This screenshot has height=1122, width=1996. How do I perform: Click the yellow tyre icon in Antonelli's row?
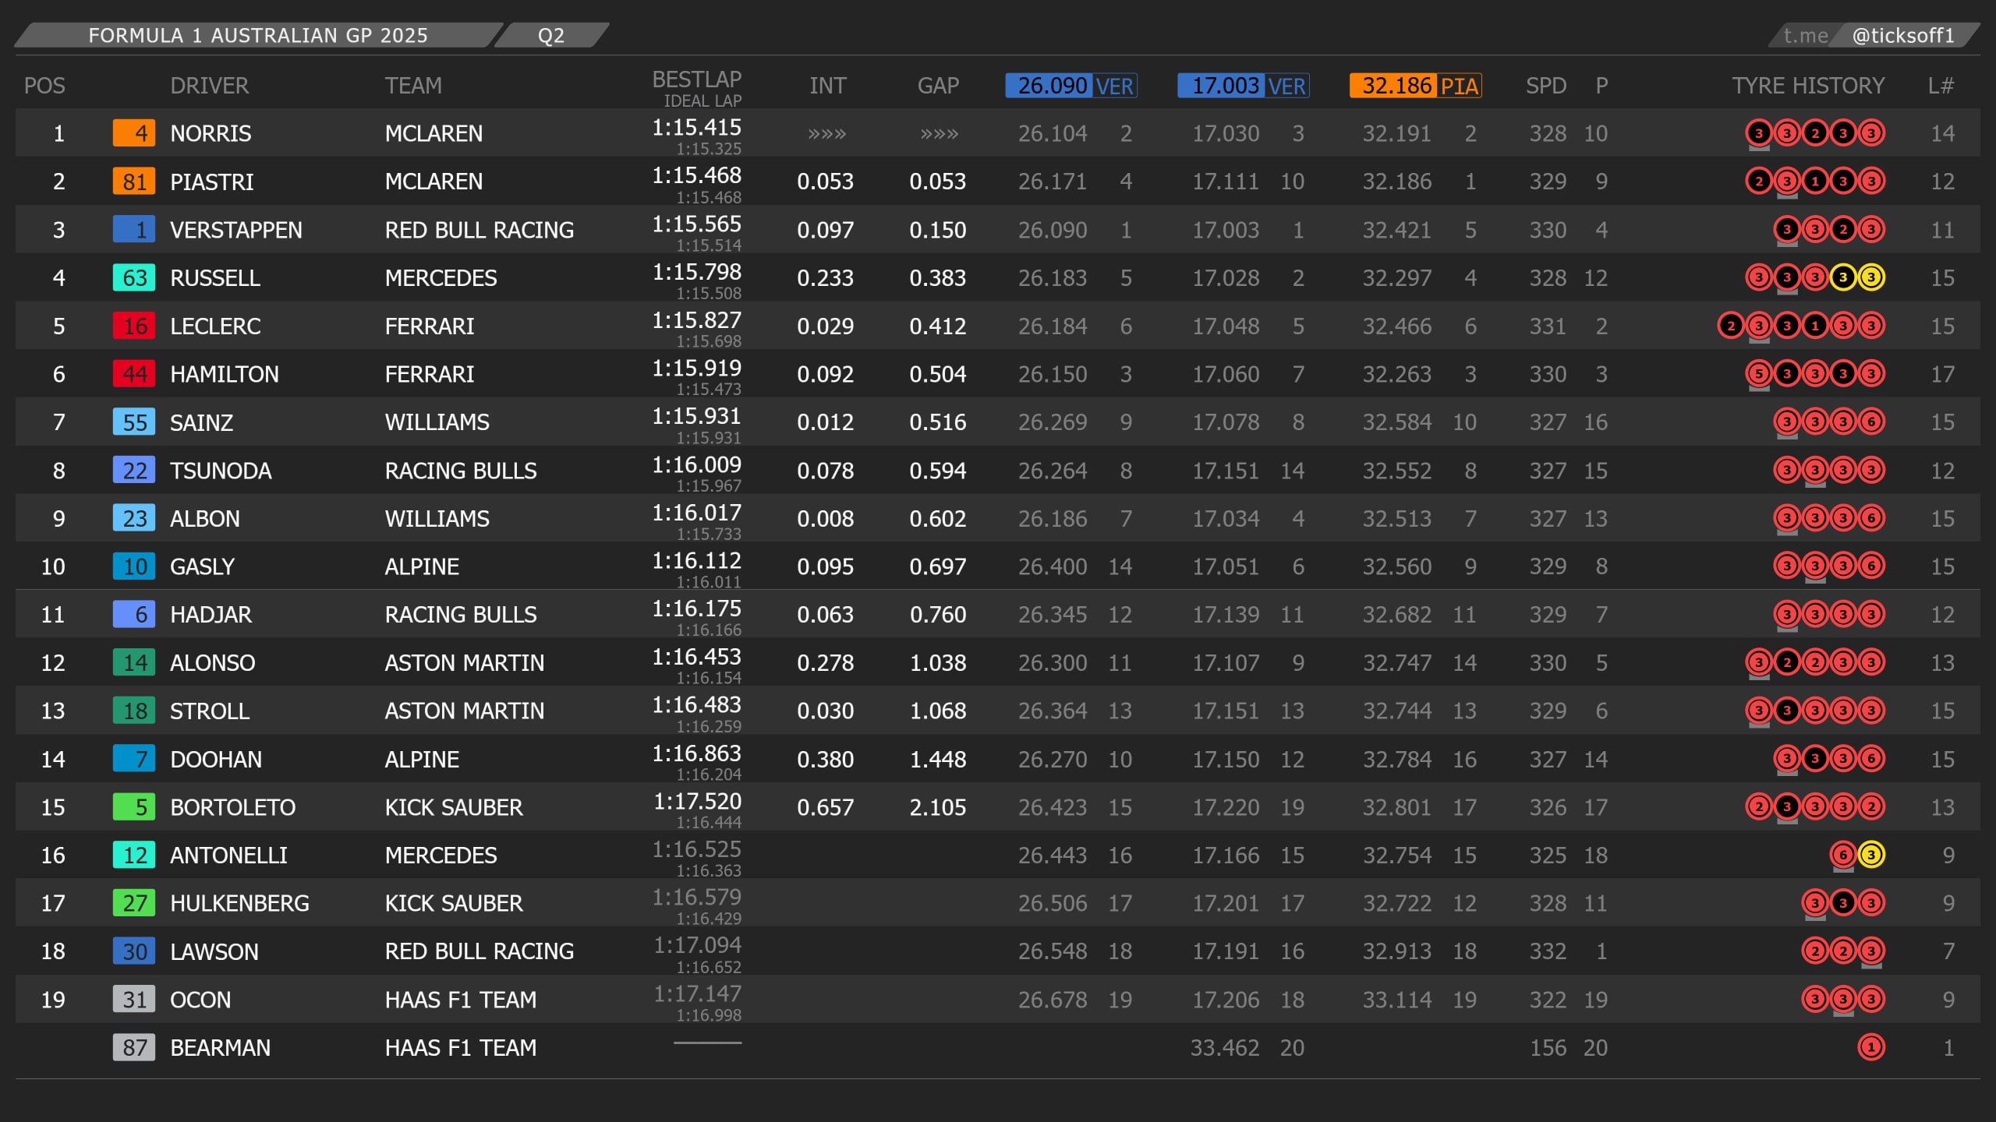coord(1870,855)
